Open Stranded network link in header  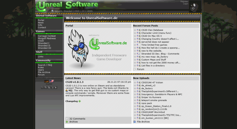[x=68, y=11]
